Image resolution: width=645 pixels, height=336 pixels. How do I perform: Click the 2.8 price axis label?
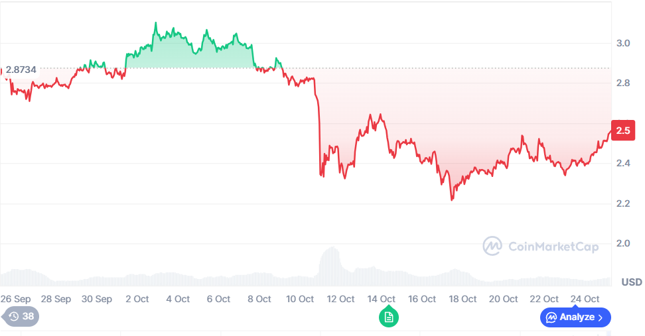[622, 84]
